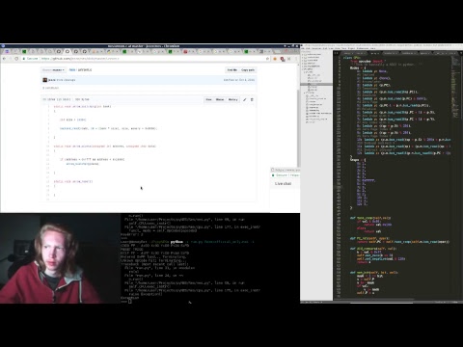Screen dimensions: 463x347
Task: Delete this file with the trash icon
Action: tap(252, 99)
